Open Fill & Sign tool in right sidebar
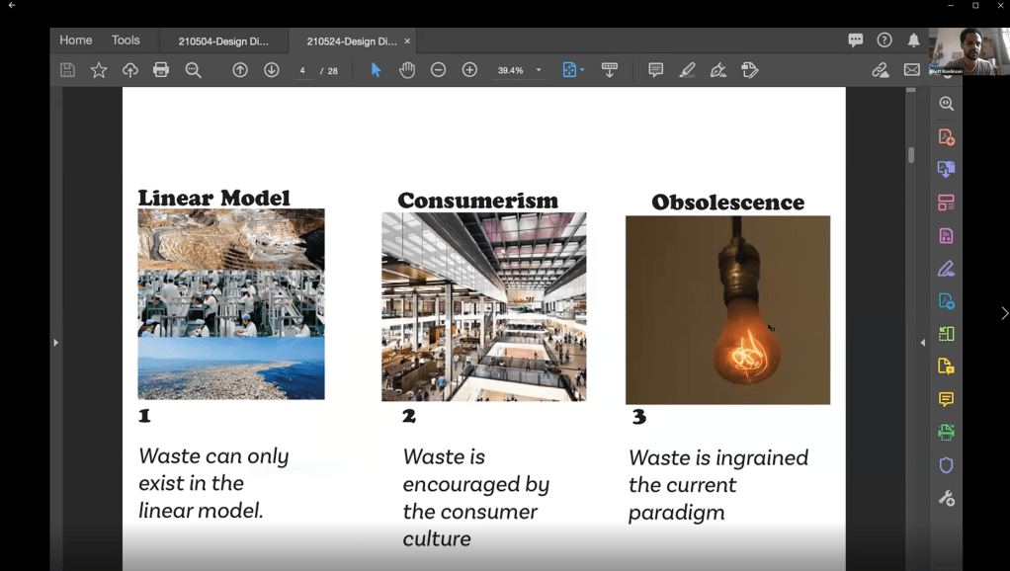 (946, 269)
